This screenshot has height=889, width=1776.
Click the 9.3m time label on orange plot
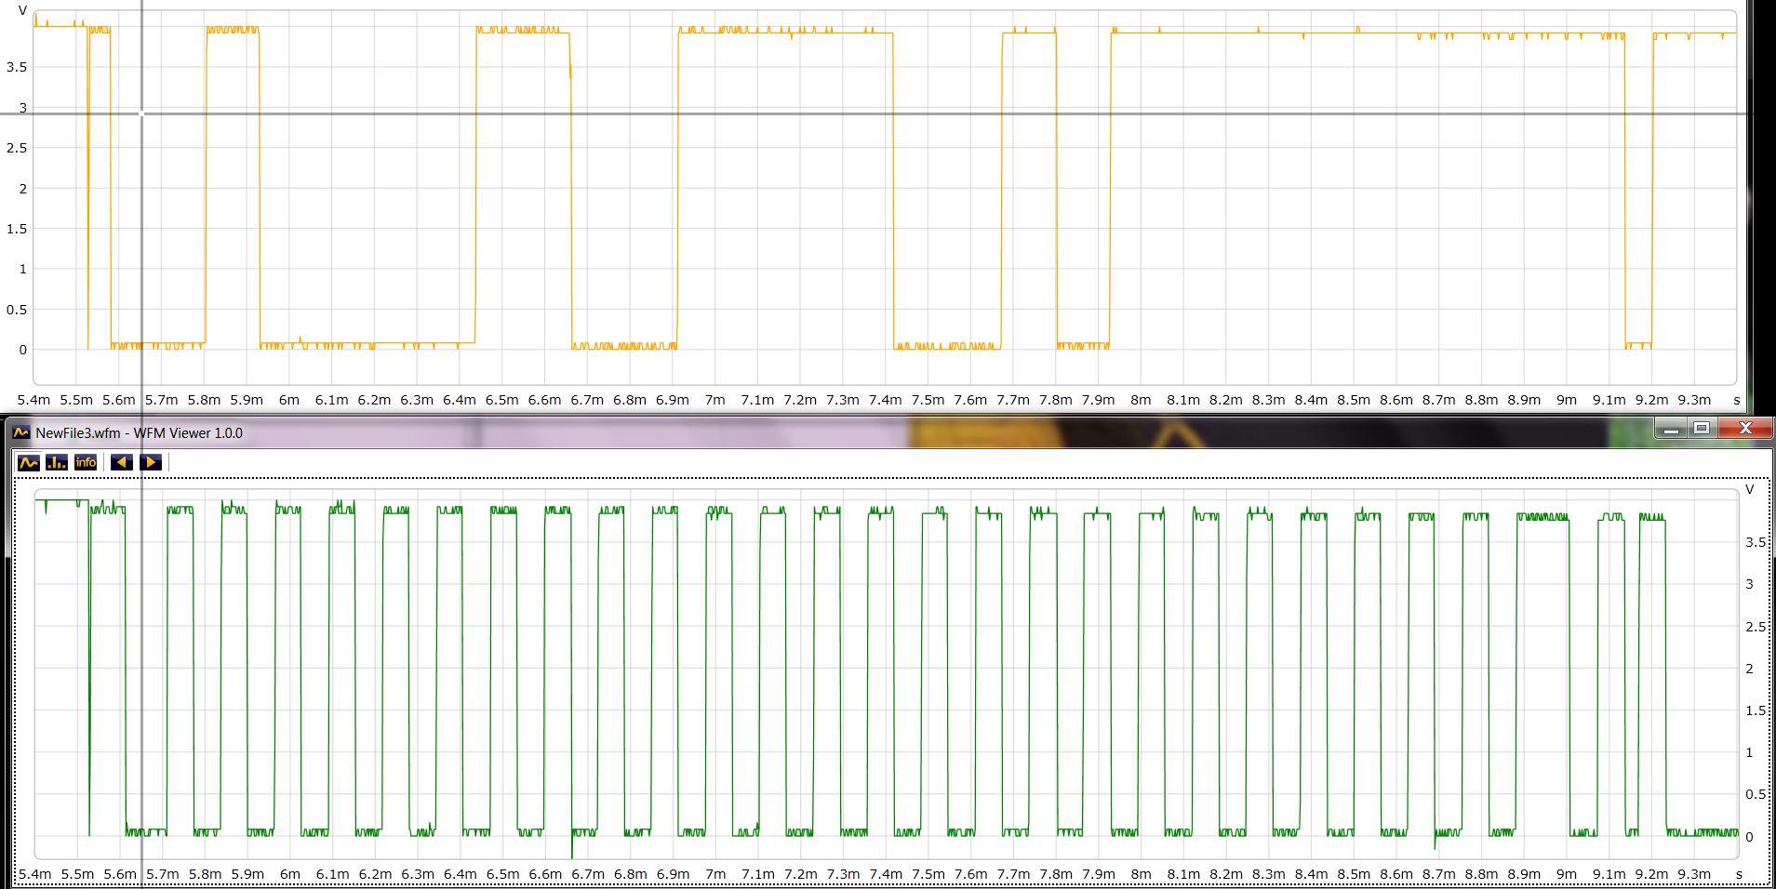tap(1694, 400)
